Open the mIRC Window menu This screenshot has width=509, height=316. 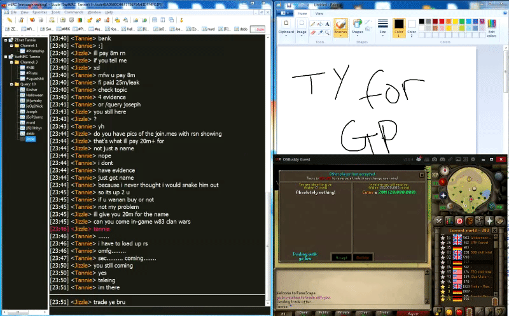coord(94,12)
